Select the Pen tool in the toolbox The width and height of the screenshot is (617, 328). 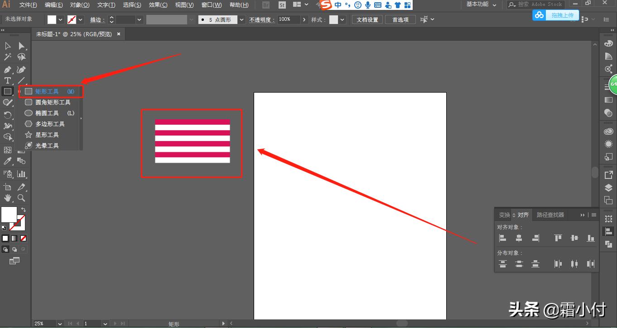[x=8, y=70]
